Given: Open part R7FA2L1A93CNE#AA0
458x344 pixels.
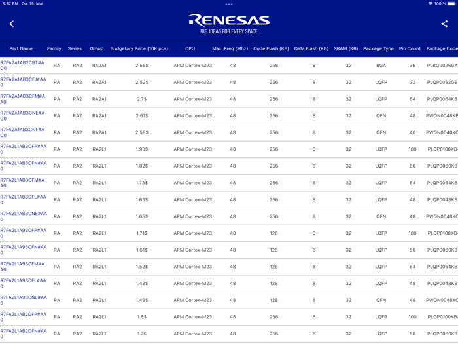Looking at the screenshot, I should (x=24, y=300).
